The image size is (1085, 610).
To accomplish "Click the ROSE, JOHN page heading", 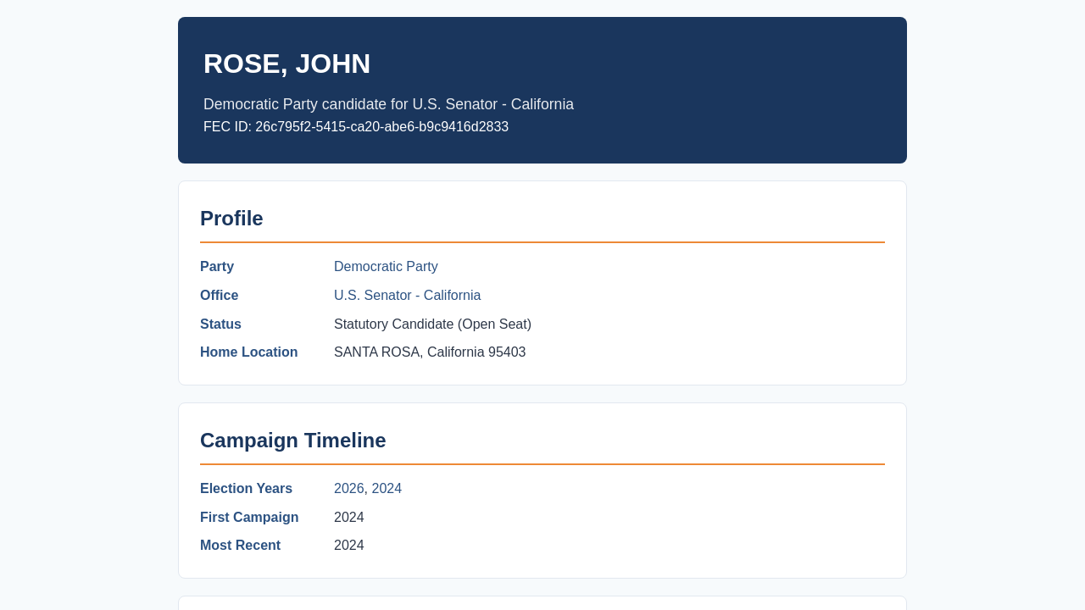I will pos(287,64).
